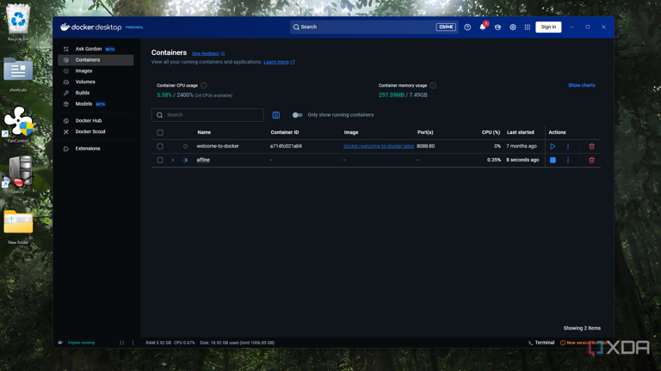Open the Terminal from the status bar
Screen dimensions: 661x371
click(x=541, y=343)
